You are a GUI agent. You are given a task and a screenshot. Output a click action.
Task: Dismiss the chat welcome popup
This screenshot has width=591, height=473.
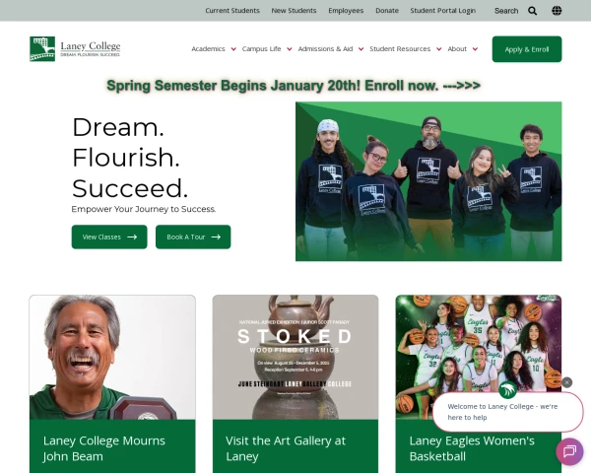point(566,382)
